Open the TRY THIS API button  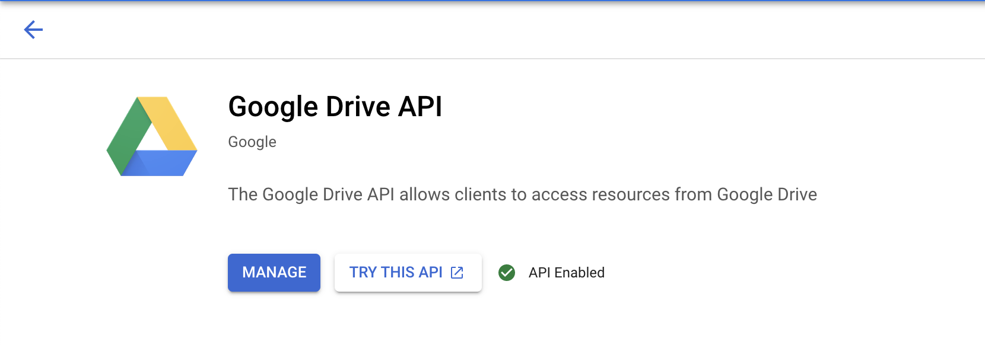(396, 273)
